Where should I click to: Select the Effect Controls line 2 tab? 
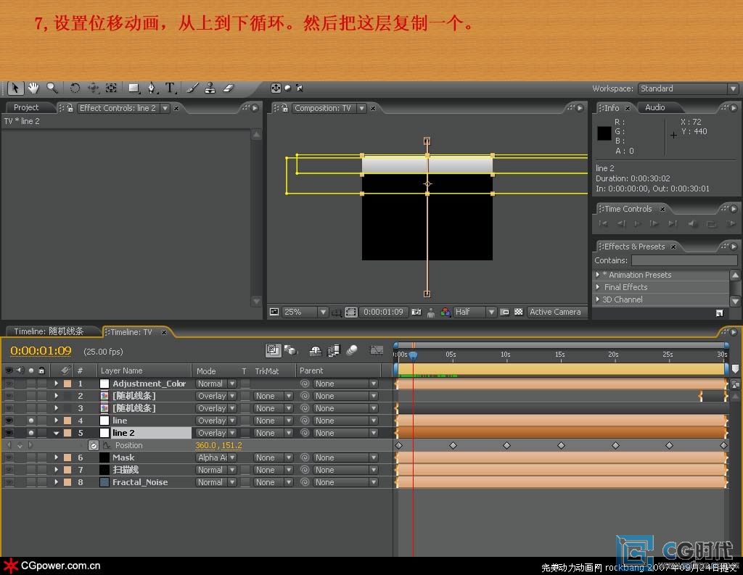tap(118, 108)
